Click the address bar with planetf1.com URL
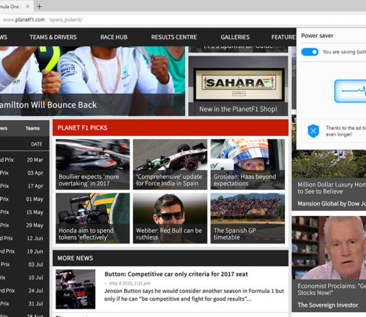The width and height of the screenshot is (366, 317). pyautogui.click(x=183, y=20)
